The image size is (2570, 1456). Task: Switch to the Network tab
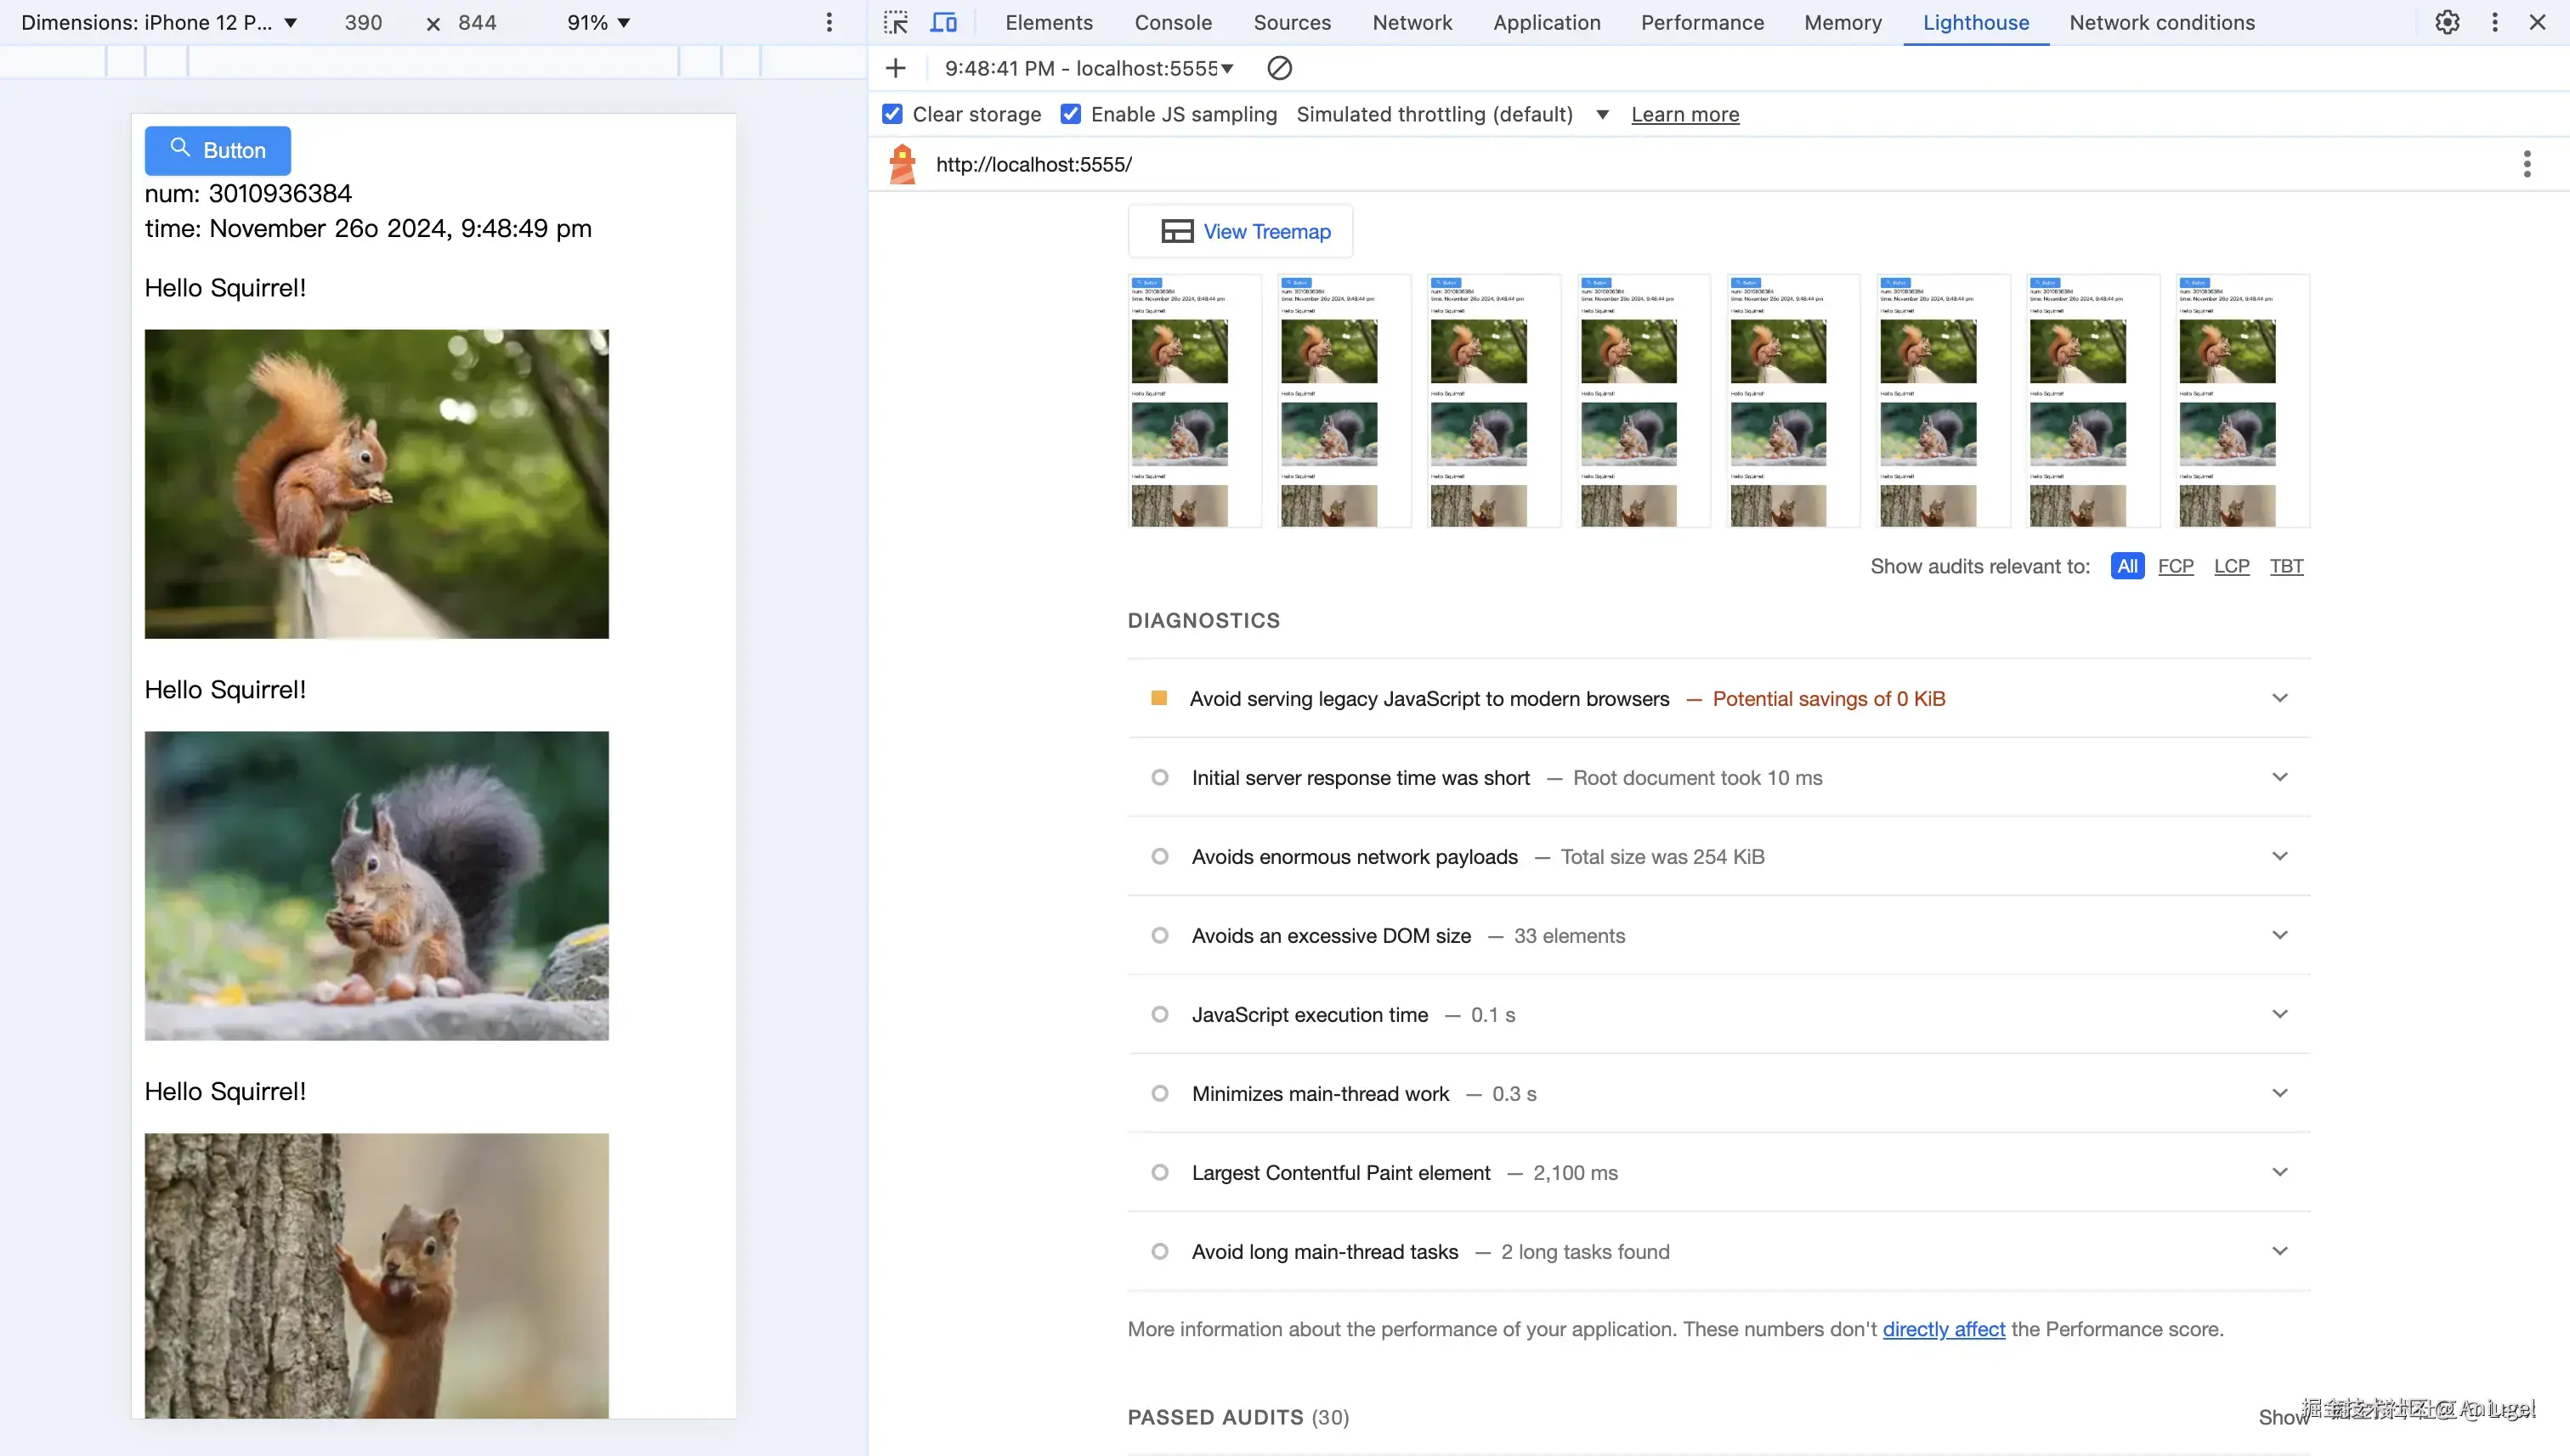coord(1412,22)
